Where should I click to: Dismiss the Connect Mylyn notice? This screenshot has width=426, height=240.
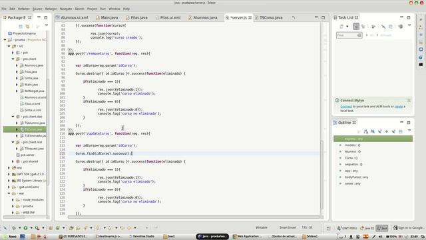[x=409, y=101]
